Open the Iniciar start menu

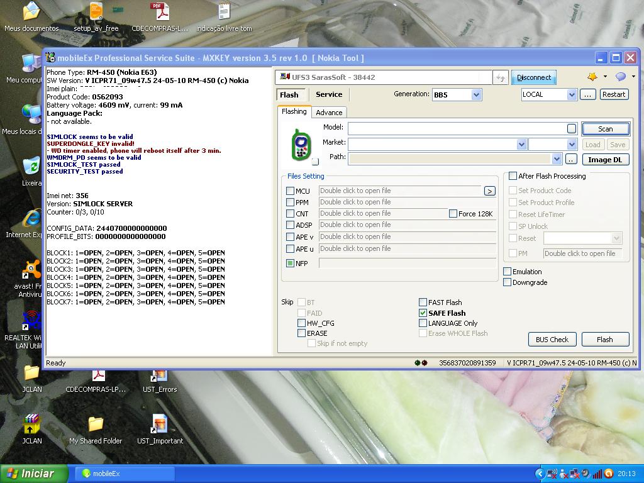[34, 474]
